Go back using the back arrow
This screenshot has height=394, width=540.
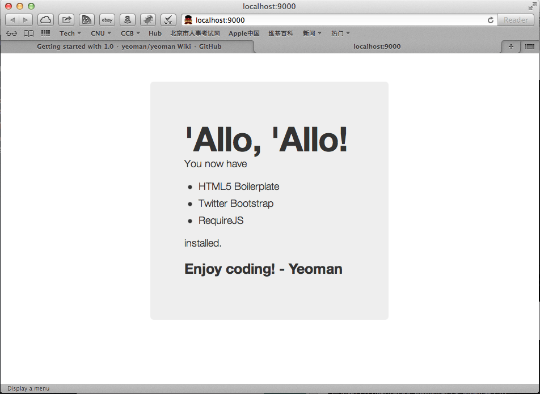(x=12, y=20)
